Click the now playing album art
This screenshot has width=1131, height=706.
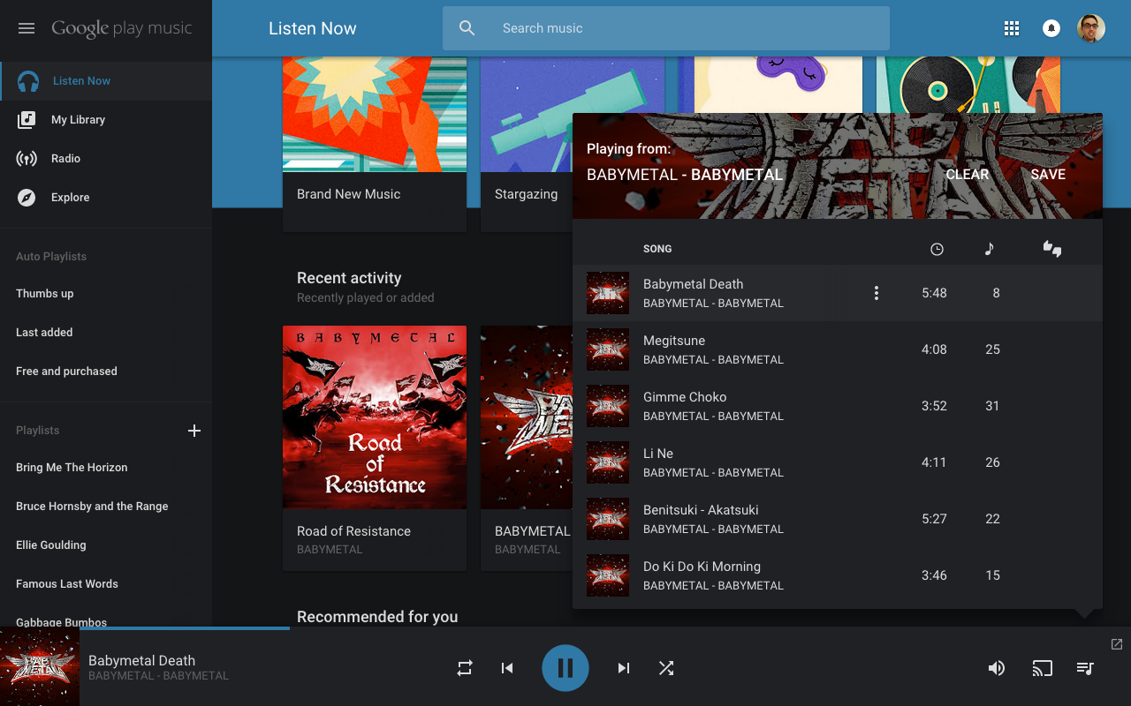coord(40,666)
